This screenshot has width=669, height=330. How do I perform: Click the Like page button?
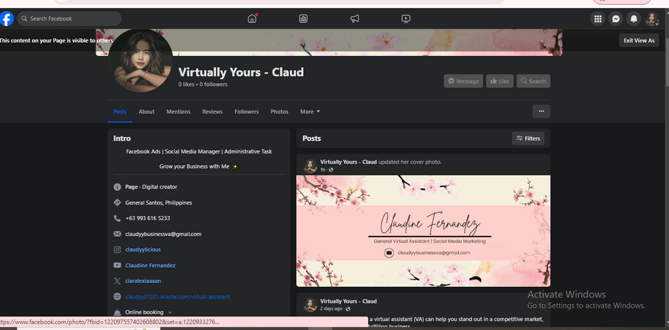[x=500, y=81]
